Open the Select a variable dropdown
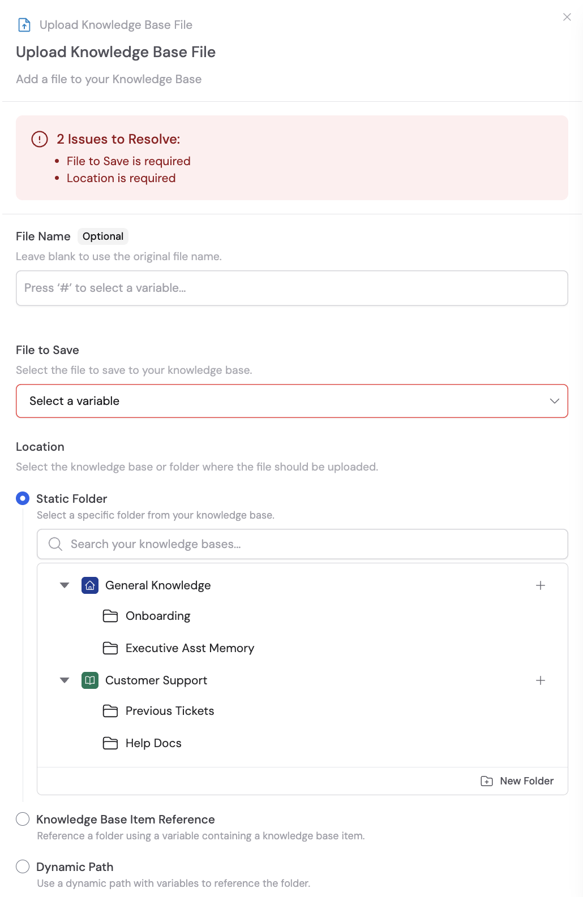The height and width of the screenshot is (897, 583). point(291,401)
